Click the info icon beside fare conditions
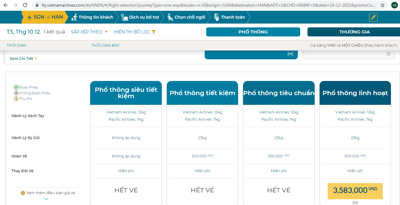The width and height of the screenshot is (400, 205). click(23, 193)
